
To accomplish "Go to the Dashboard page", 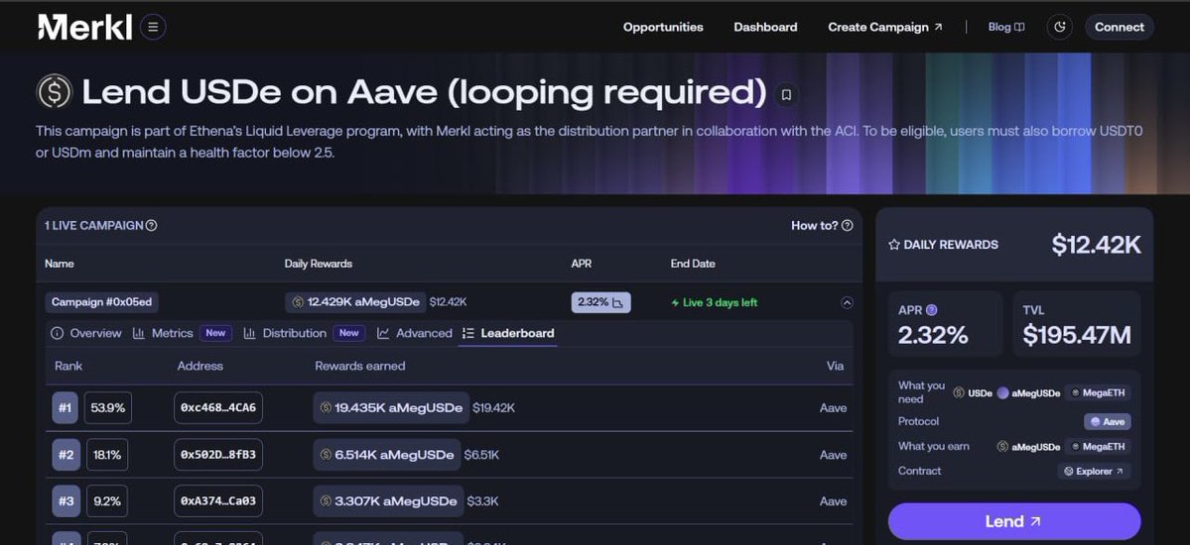I will 765,28.
